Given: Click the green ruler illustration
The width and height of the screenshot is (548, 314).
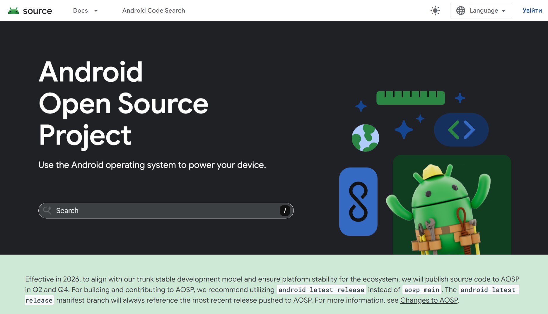Looking at the screenshot, I should [x=410, y=98].
